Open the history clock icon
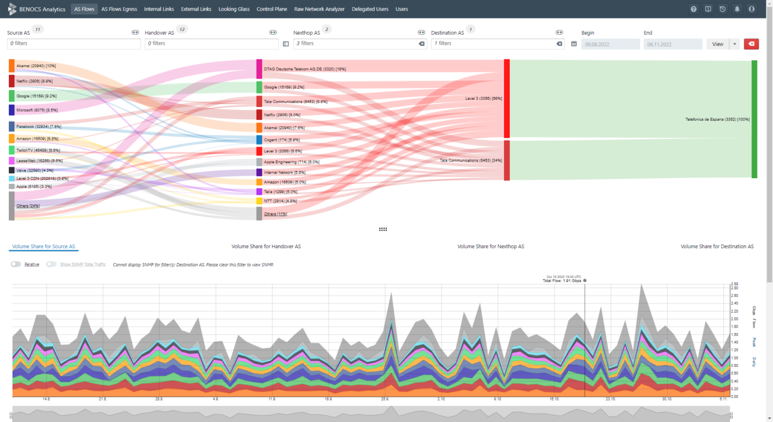The height and width of the screenshot is (422, 773). coord(722,9)
